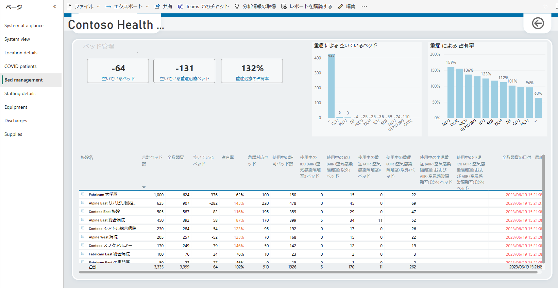Click the -131 空いている重症治療ベッド card

[x=184, y=71]
